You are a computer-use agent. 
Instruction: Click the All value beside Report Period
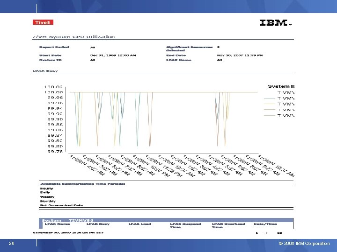pyautogui.click(x=92, y=47)
